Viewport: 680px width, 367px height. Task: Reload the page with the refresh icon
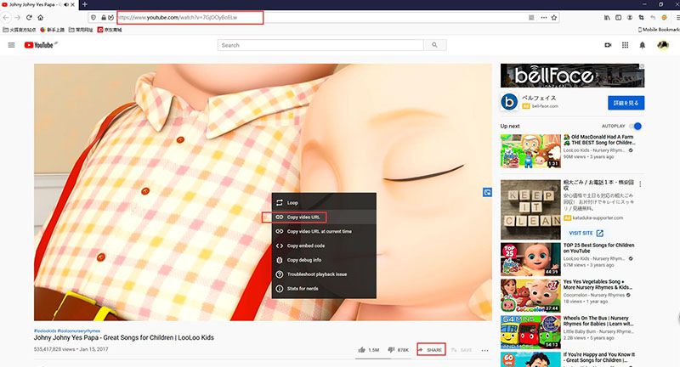29,18
